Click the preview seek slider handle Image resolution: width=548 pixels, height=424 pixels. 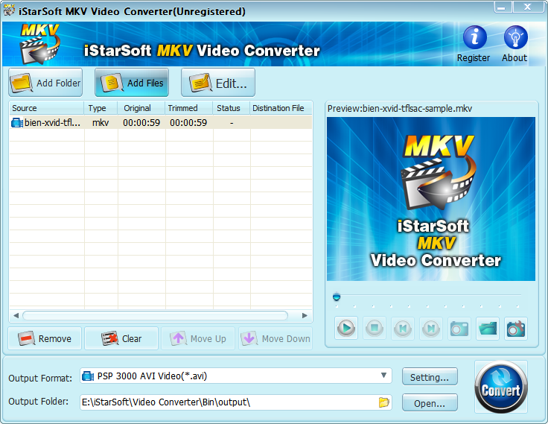(337, 297)
